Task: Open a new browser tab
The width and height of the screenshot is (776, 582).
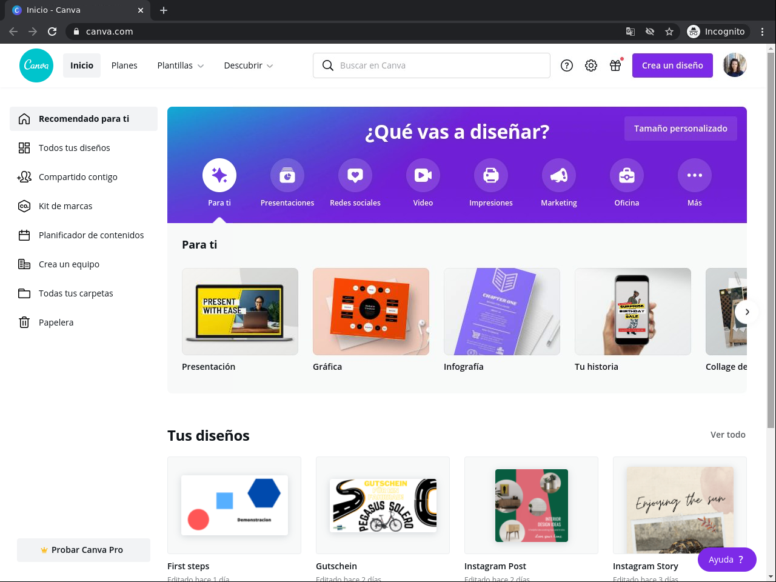Action: point(164,10)
